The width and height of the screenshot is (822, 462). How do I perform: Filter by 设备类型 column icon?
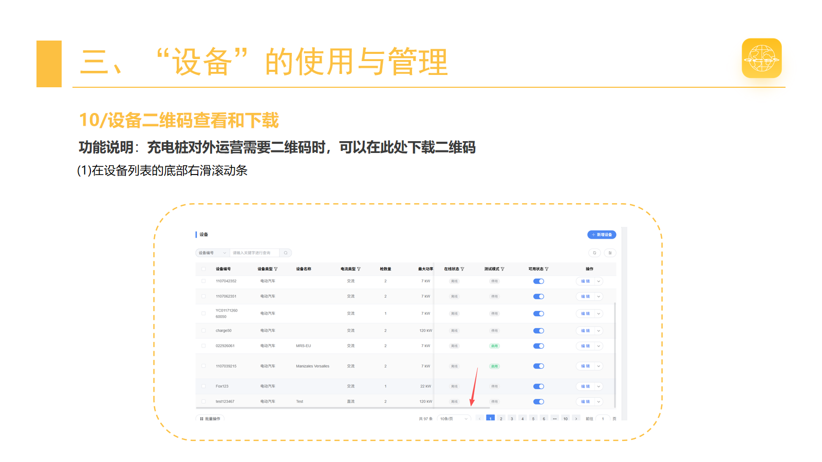[276, 269]
